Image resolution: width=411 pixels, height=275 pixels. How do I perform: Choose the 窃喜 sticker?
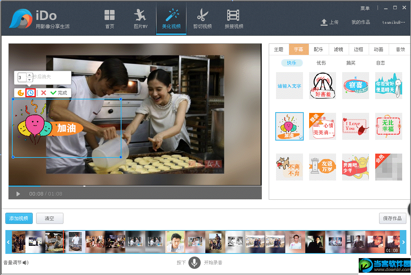355,86
